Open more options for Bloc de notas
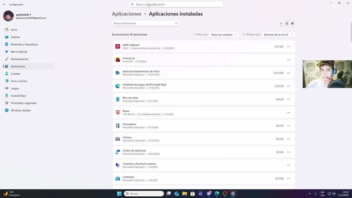 pos(288,99)
